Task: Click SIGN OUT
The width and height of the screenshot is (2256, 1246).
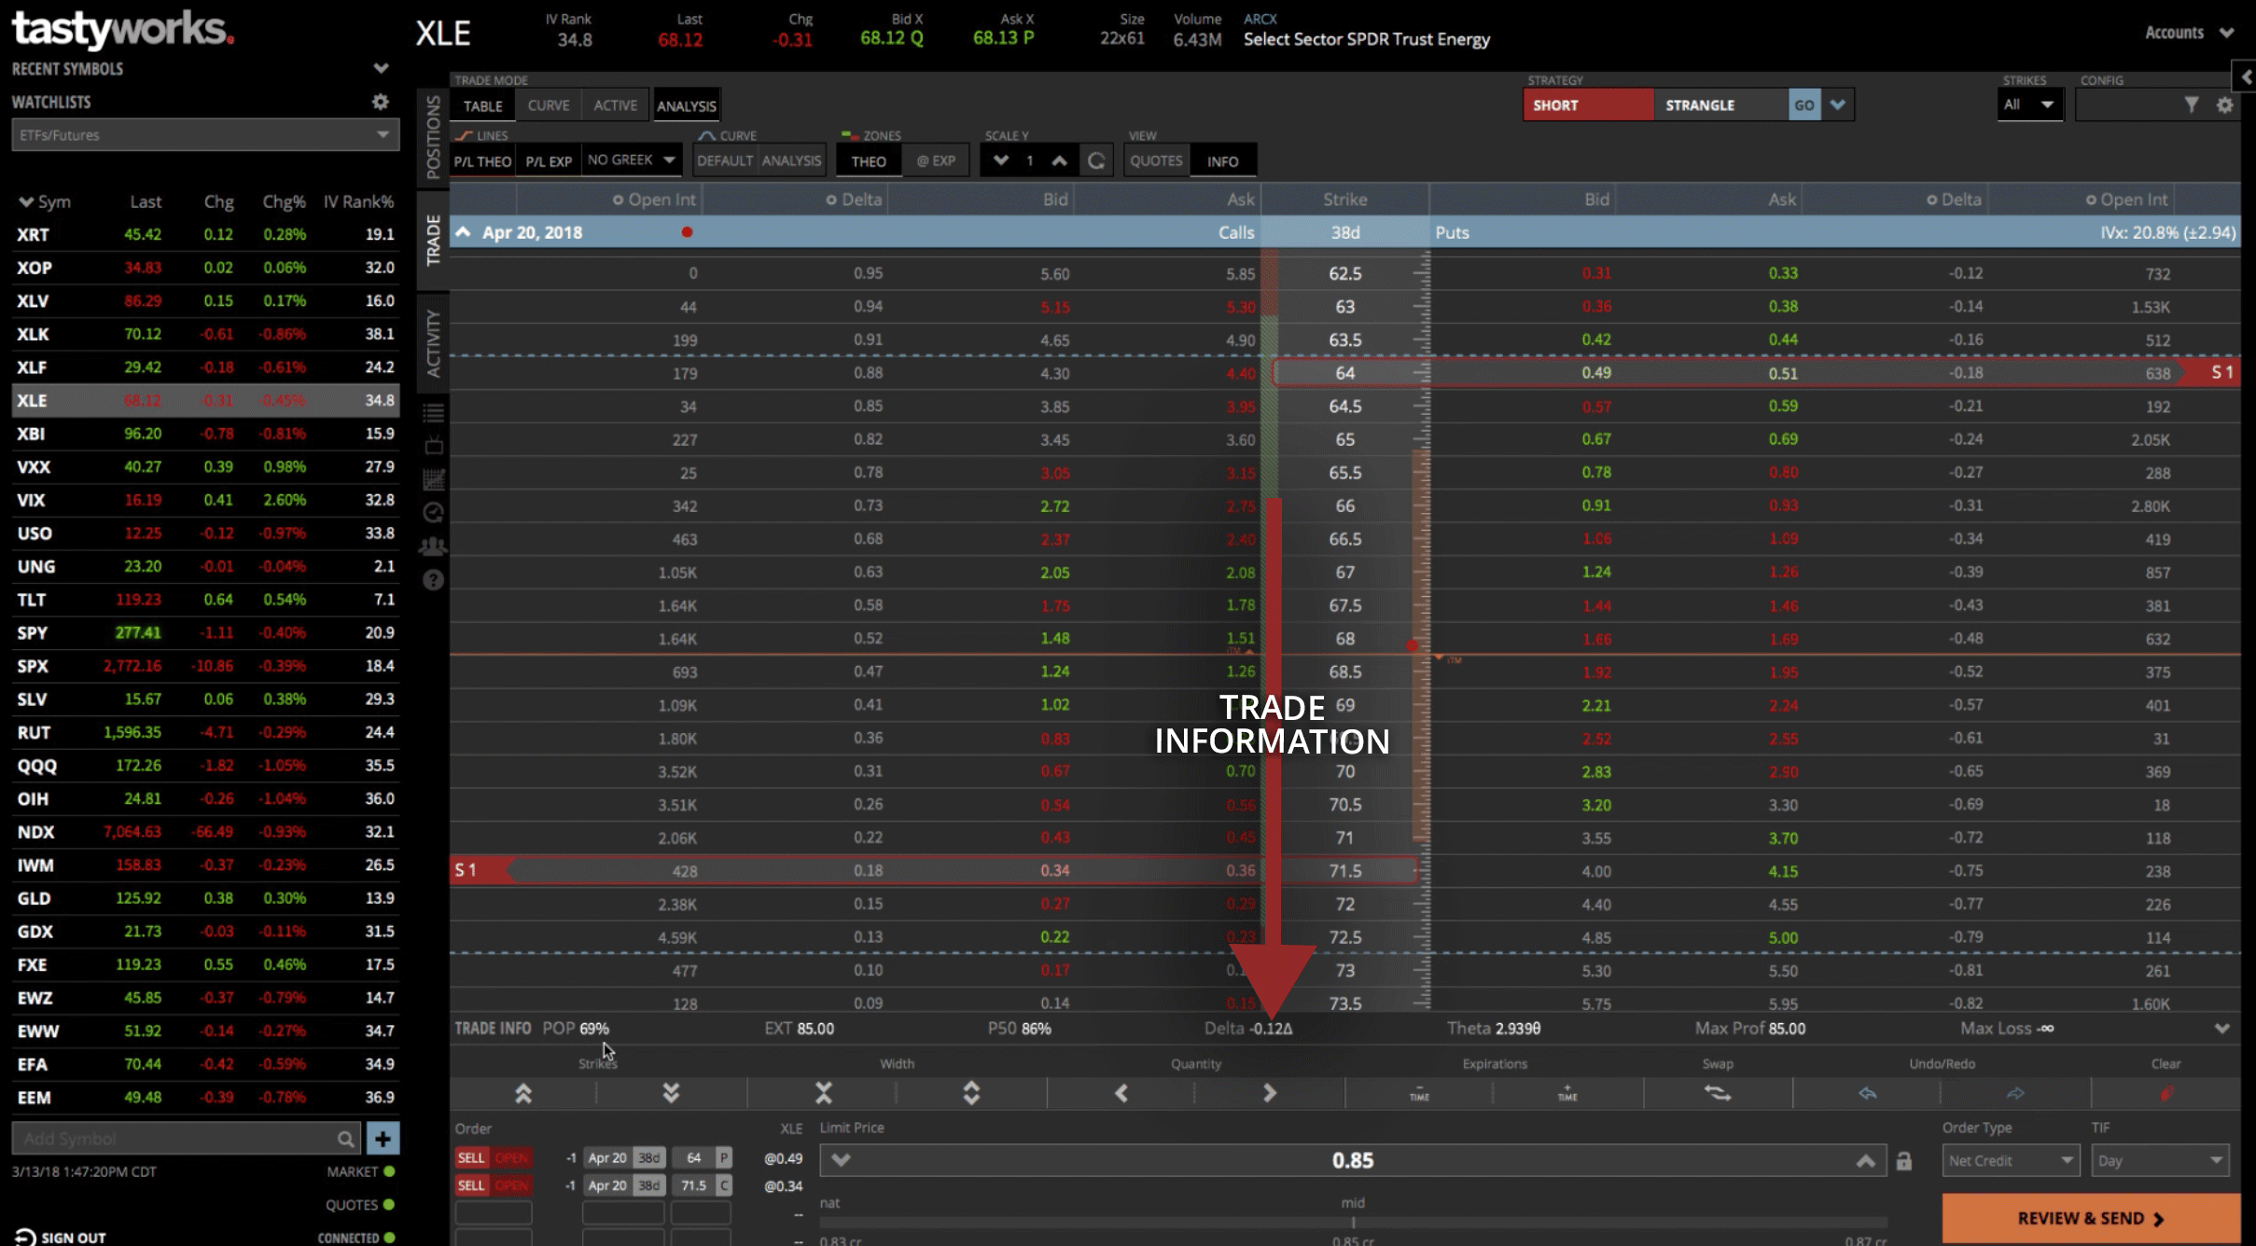Action: pyautogui.click(x=61, y=1238)
